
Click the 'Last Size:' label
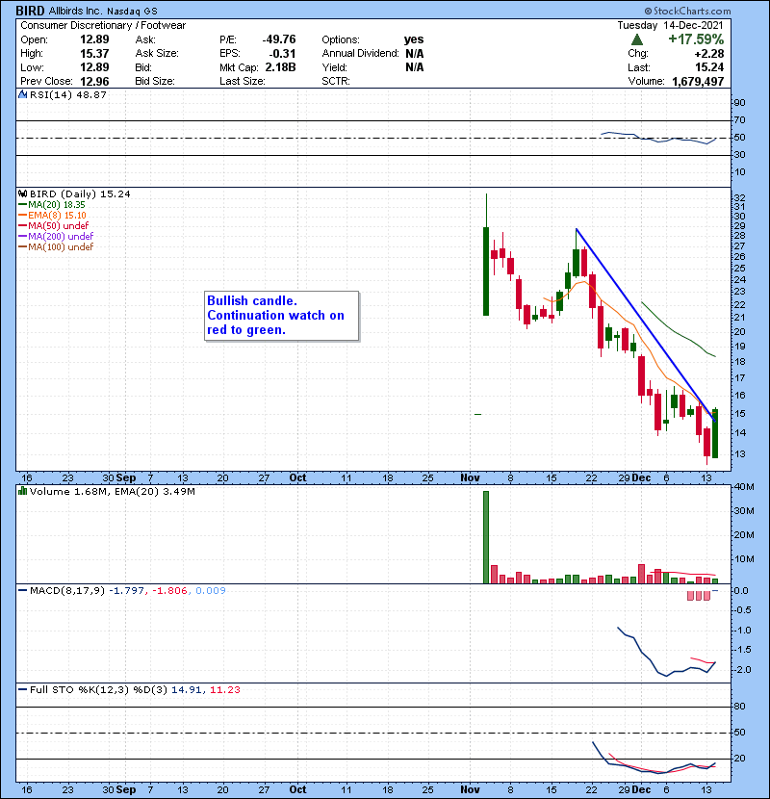243,81
